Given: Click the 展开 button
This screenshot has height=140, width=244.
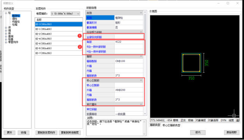Looking at the screenshot, I should 9,133.
